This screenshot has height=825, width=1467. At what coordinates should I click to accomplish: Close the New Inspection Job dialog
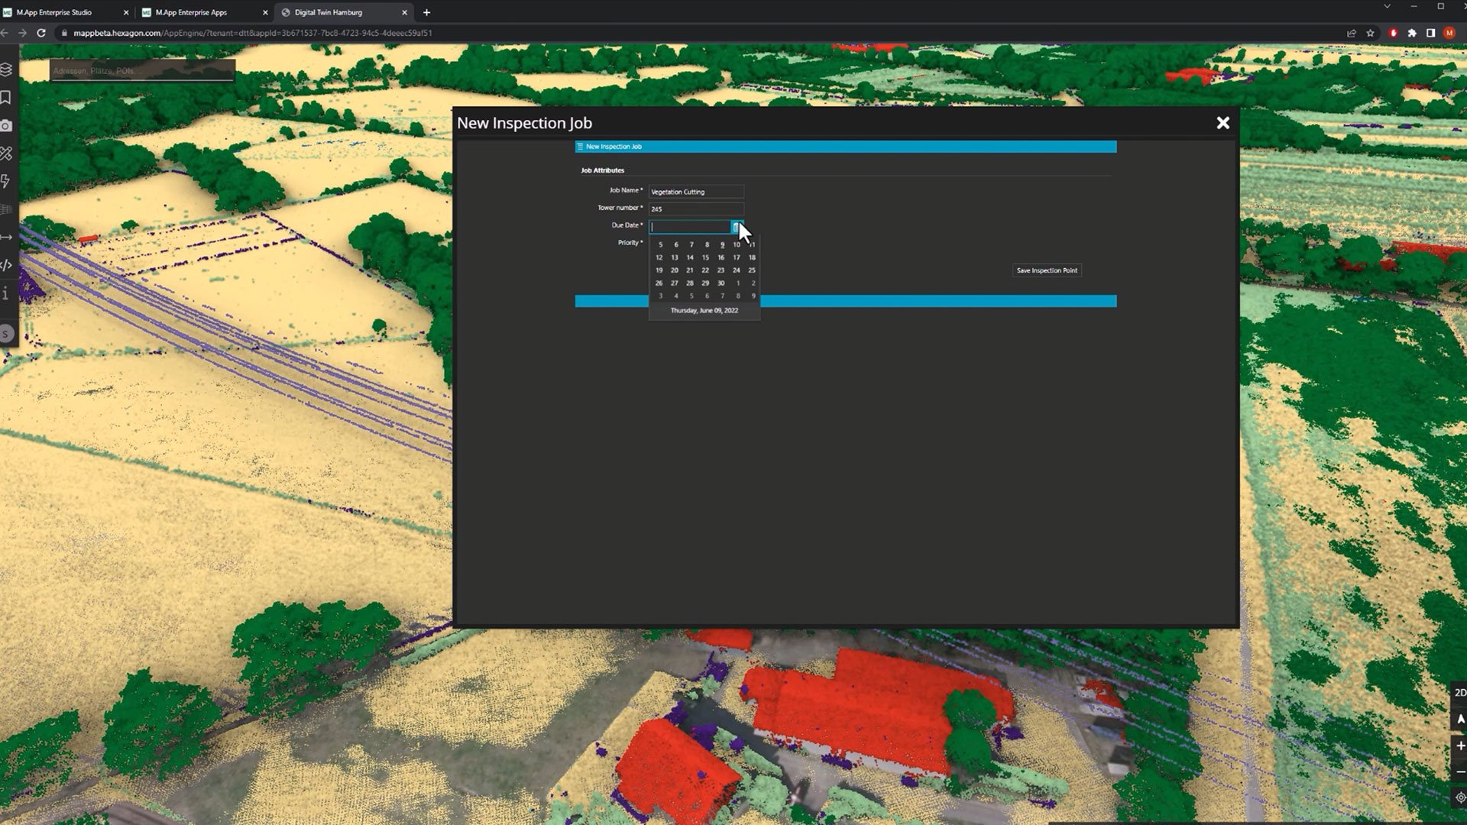coord(1222,123)
